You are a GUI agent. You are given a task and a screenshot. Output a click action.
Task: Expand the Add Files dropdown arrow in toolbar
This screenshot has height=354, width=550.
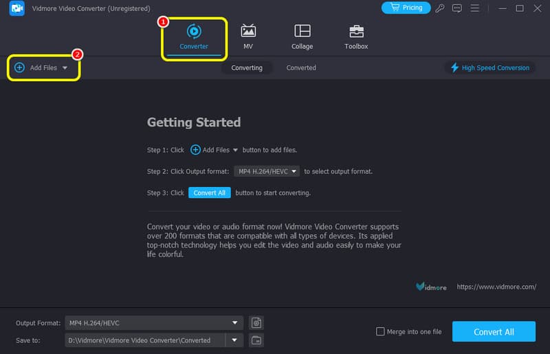coord(65,68)
